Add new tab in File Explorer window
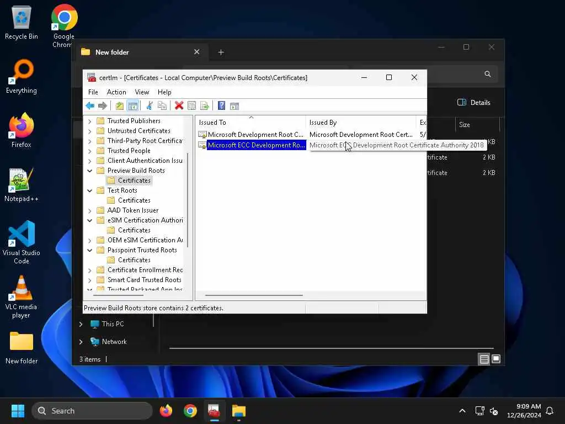 (x=221, y=52)
